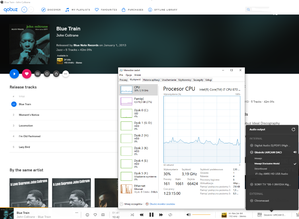The height and width of the screenshot is (219, 299).
Task: Open the three-dot menu in the player bar
Action: [77, 213]
